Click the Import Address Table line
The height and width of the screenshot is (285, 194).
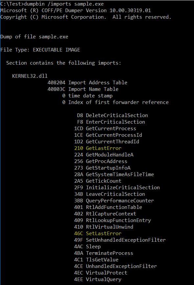[87, 83]
